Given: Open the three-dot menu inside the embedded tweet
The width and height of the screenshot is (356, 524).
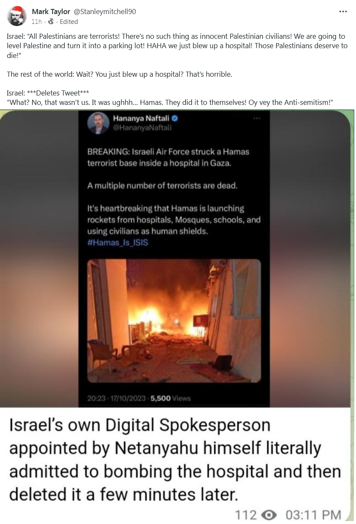Looking at the screenshot, I should click(256, 119).
